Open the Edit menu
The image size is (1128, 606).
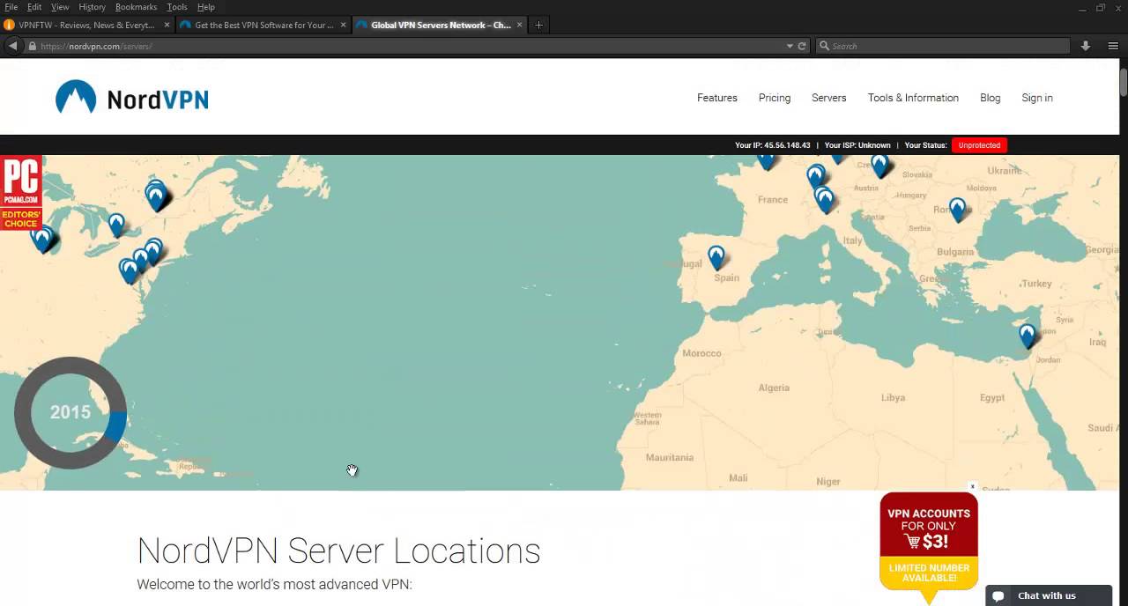pos(34,7)
